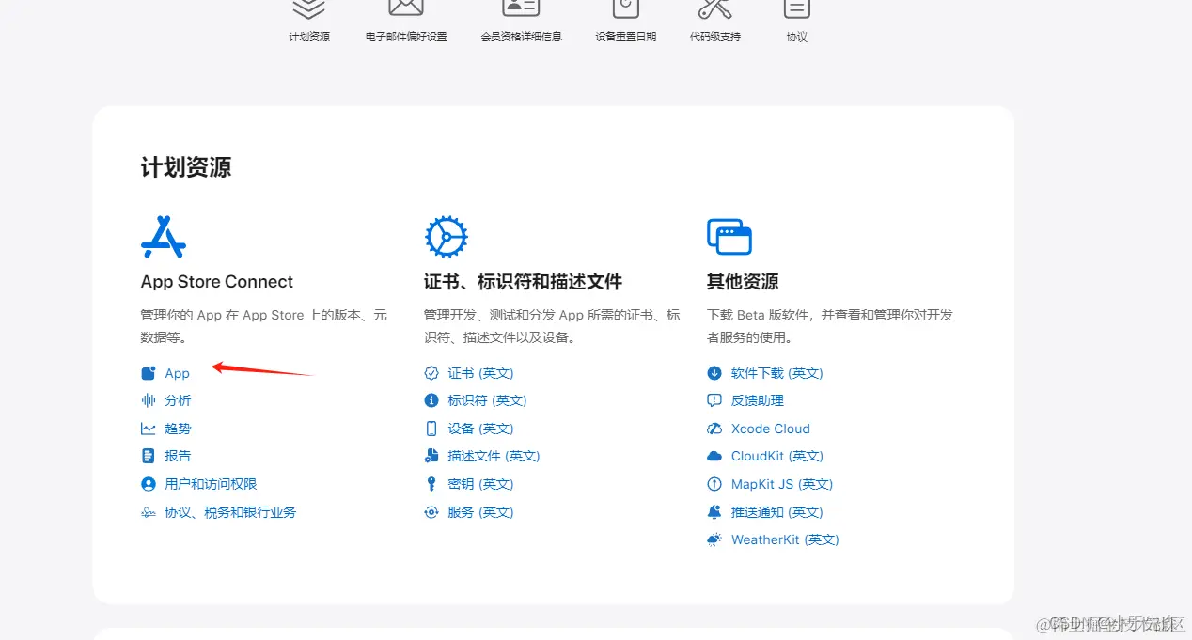1192x640 pixels.
Task: Open the App link under App Store Connect
Action: (177, 372)
